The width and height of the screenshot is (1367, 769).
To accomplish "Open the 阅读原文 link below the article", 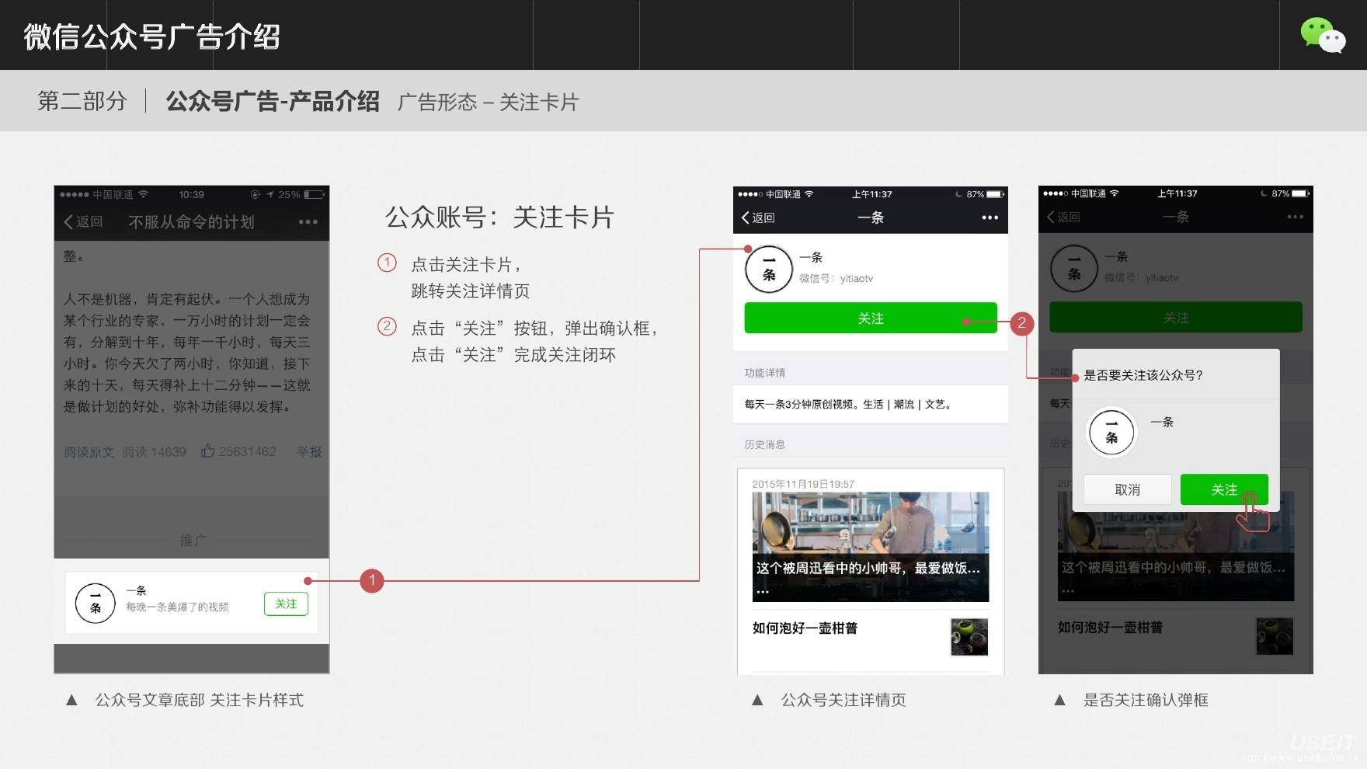I will pyautogui.click(x=88, y=451).
